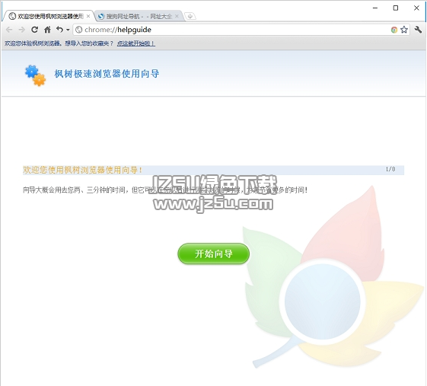Switch to the 欢迎您使用枫树浏览器 tab
This screenshot has width=427, height=386.
tap(49, 16)
